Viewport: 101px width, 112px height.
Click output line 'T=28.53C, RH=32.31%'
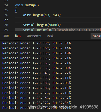point(37,43)
